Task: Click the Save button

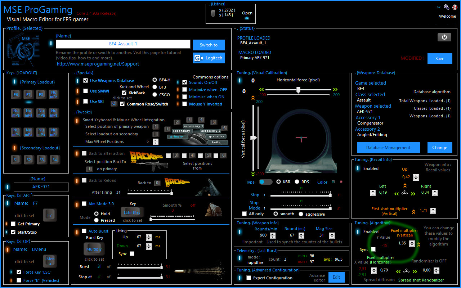Action: (x=440, y=59)
